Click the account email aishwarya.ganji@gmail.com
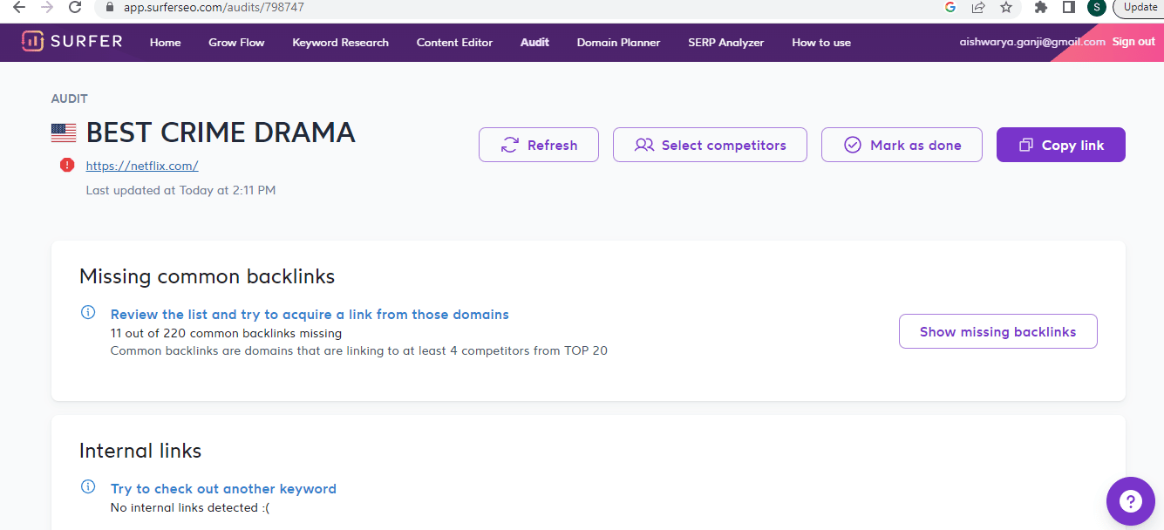 (x=1032, y=42)
